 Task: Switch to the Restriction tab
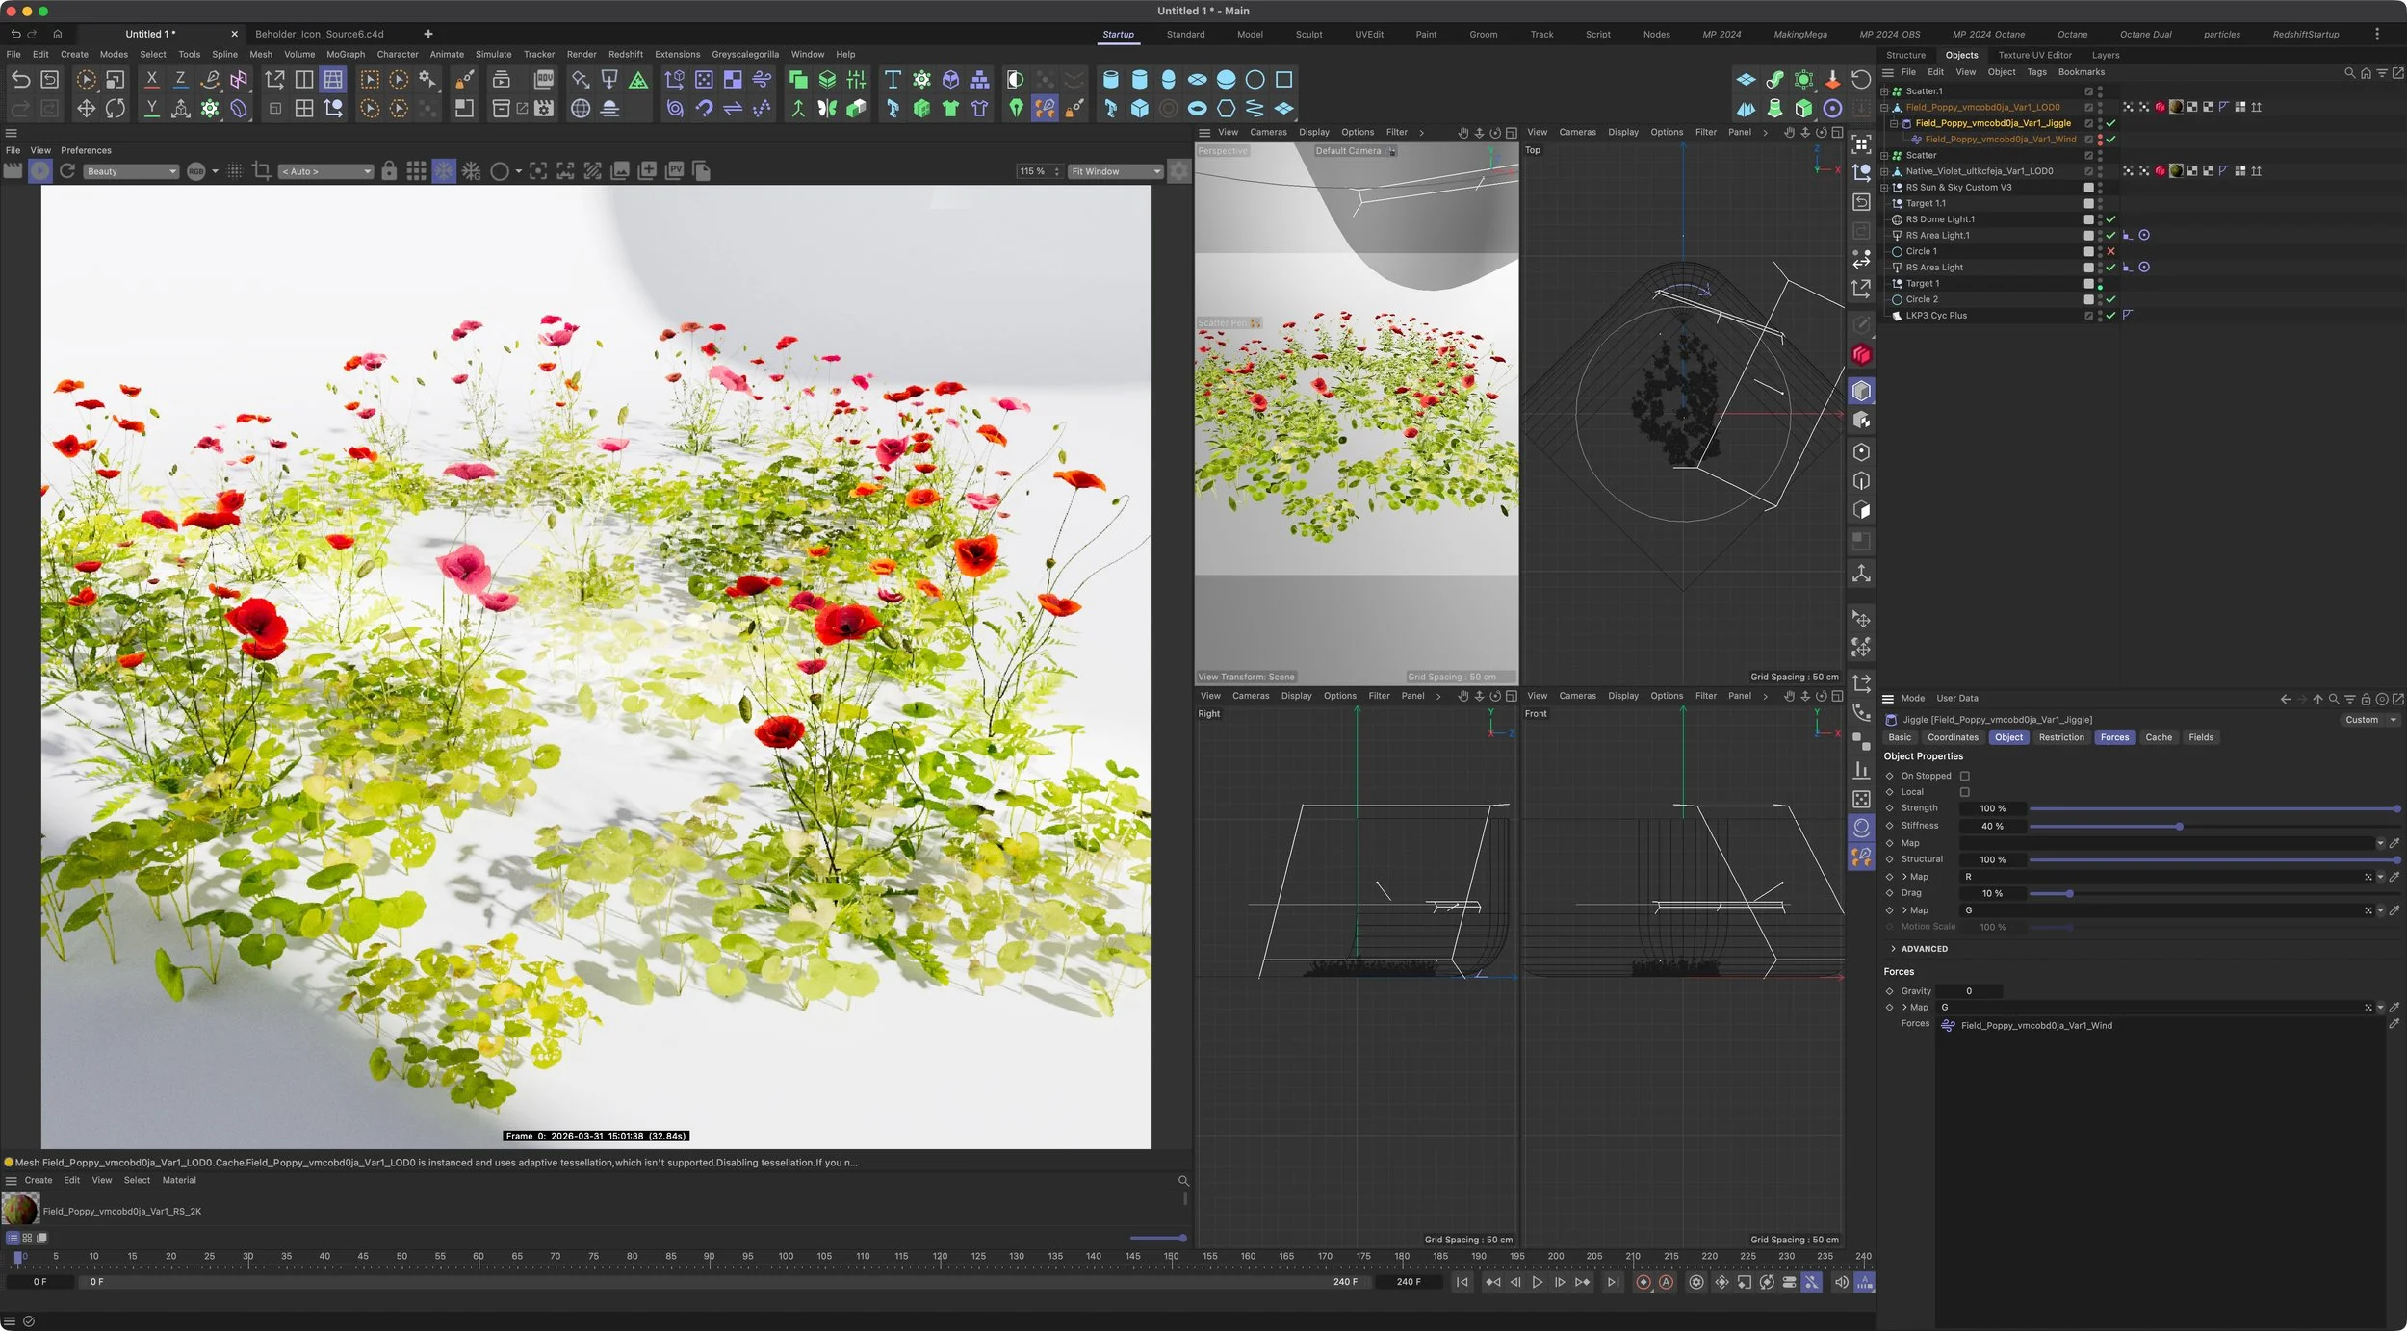pyautogui.click(x=2060, y=737)
